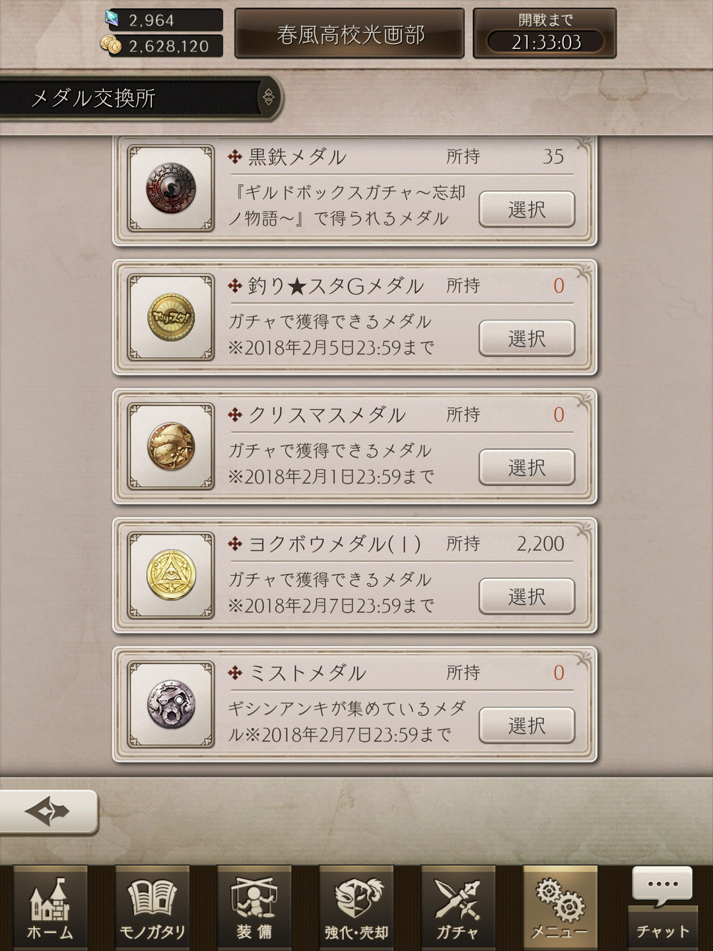Open the モノガタリ book tab

pos(153,908)
